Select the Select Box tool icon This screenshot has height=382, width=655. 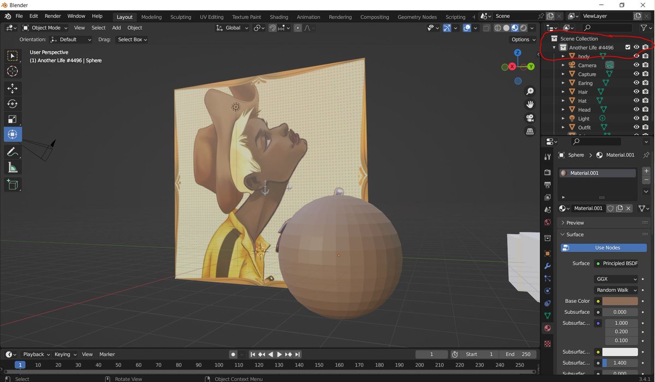click(13, 56)
